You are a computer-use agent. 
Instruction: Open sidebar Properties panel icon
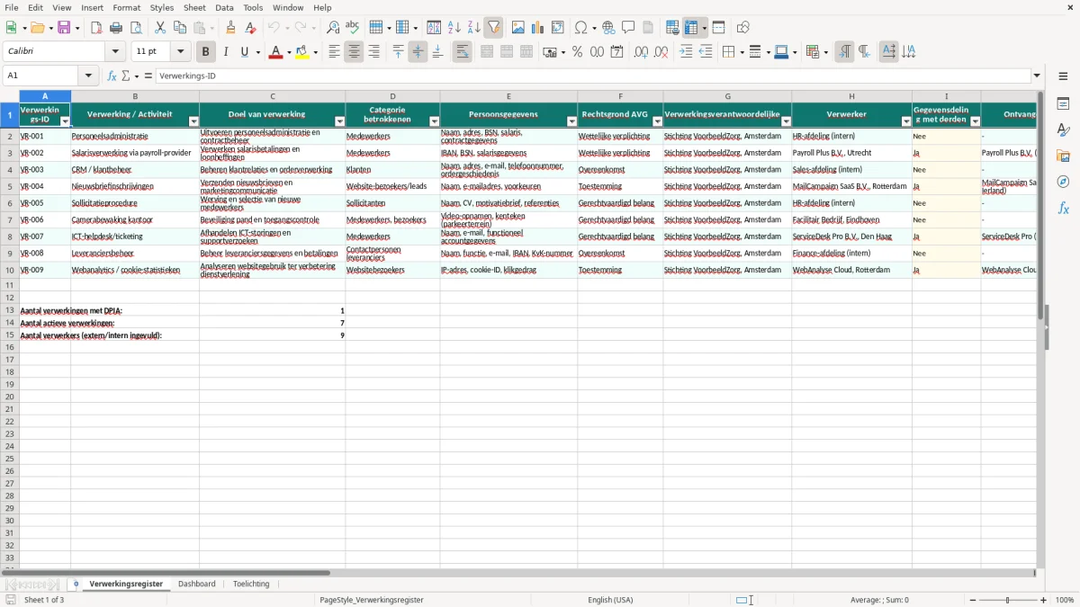tap(1063, 104)
